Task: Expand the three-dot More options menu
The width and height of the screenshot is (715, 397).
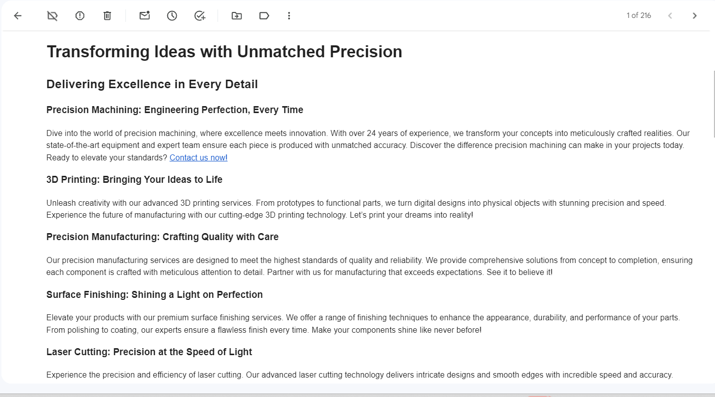Action: click(x=289, y=16)
